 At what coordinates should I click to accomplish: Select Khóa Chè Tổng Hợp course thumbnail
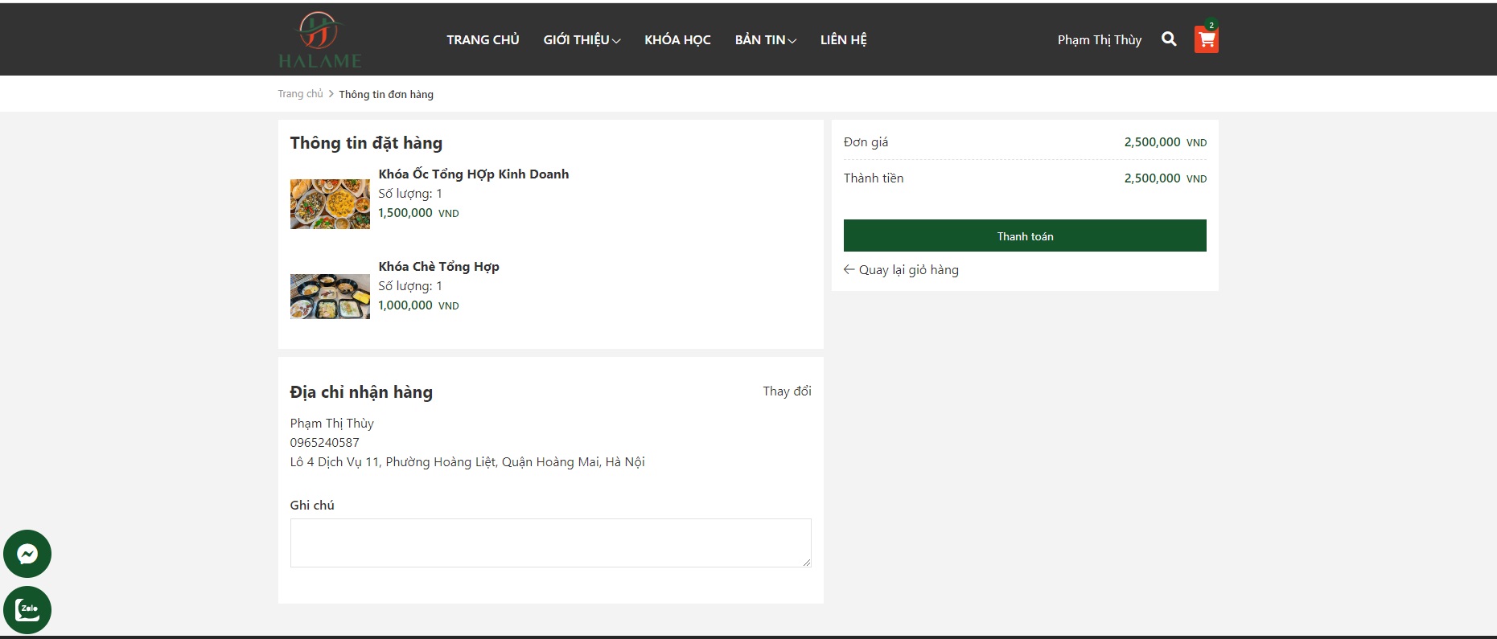click(x=330, y=297)
